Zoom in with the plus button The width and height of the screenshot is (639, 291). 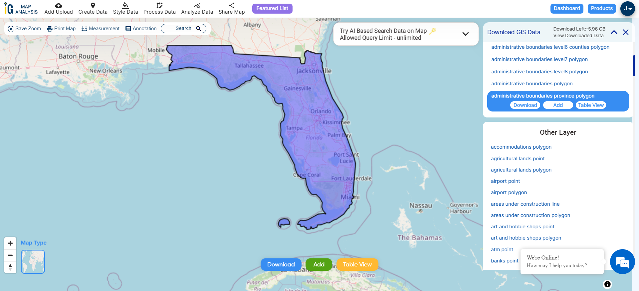point(10,243)
